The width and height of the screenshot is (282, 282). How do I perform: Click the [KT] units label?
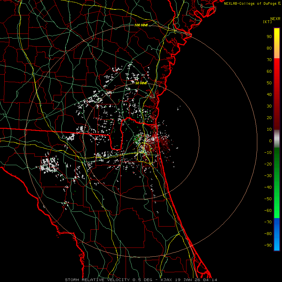[x=268, y=22]
